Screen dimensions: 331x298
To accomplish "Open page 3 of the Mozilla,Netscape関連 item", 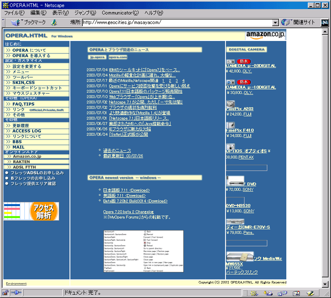I will coord(177,81).
